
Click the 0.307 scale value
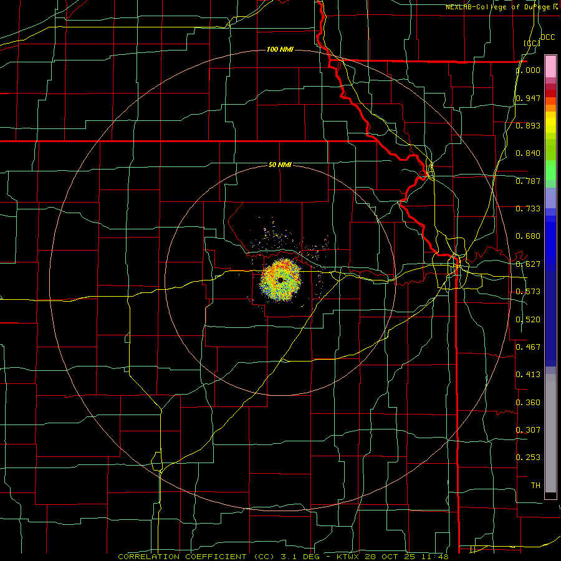click(x=528, y=429)
